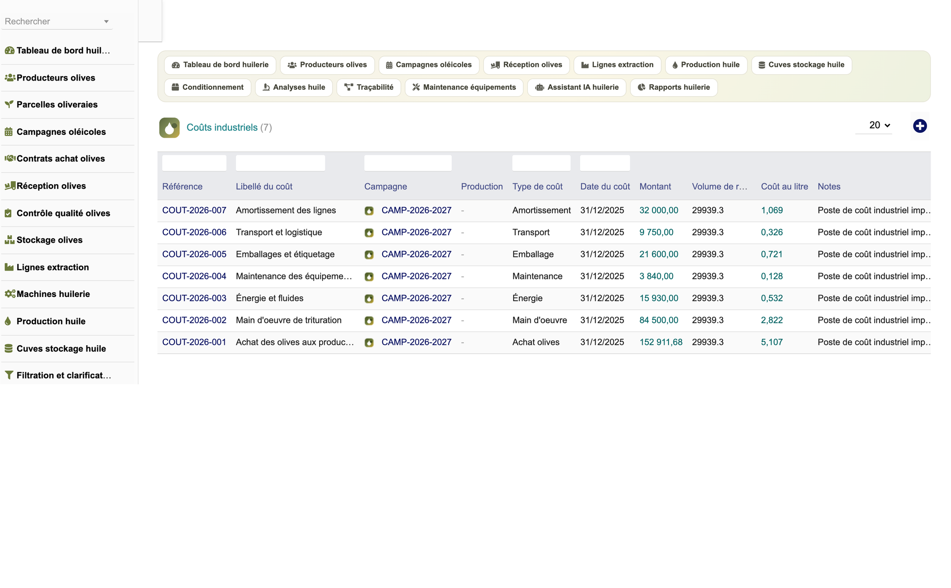Viewport: 951px width, 588px height.
Task: Open Traçabilité tab
Action: (x=368, y=87)
